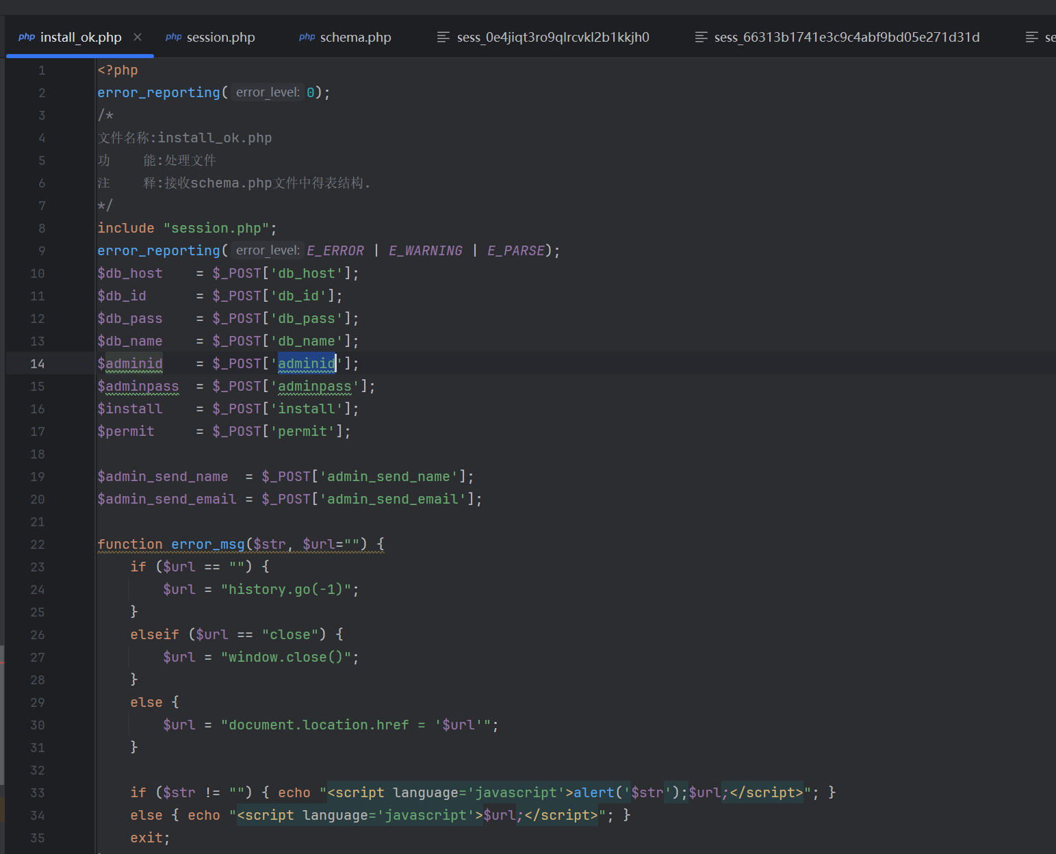The width and height of the screenshot is (1056, 854).
Task: Click the "history.go(-1)" string
Action: (286, 589)
